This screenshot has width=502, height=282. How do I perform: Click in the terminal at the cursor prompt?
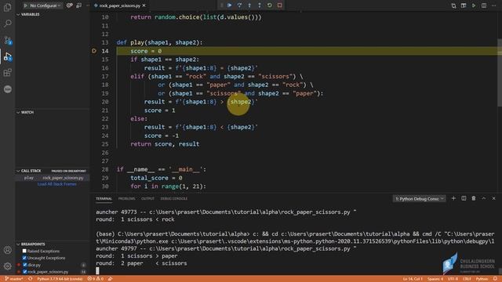coord(97,270)
